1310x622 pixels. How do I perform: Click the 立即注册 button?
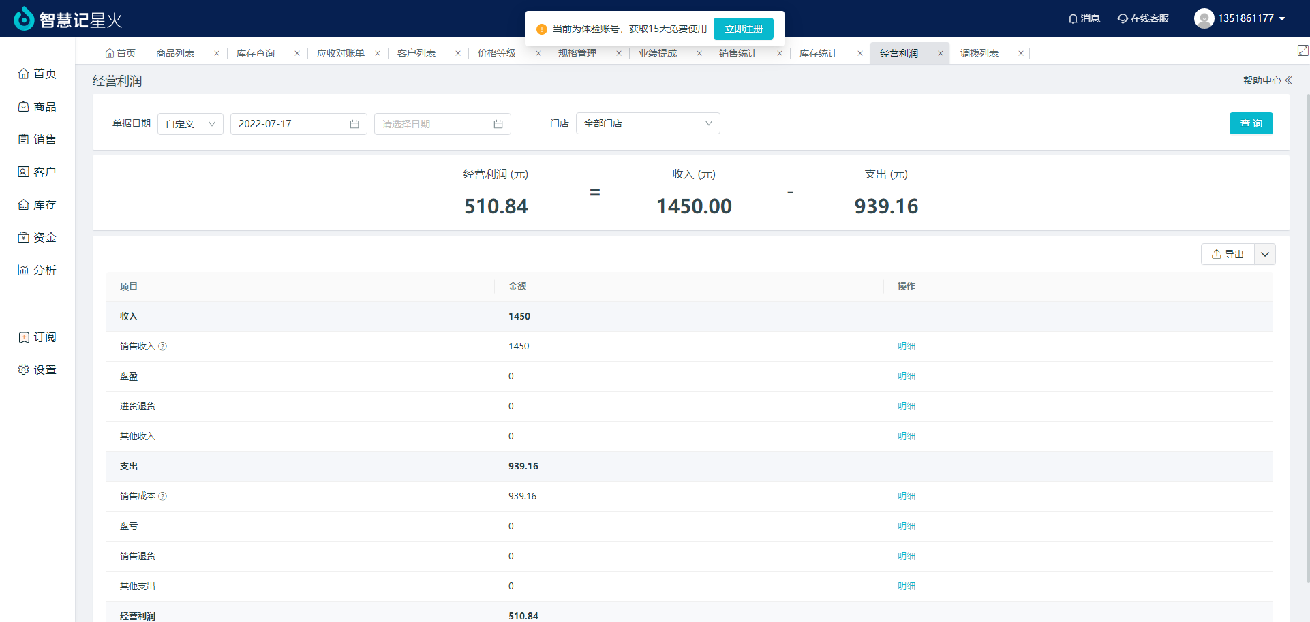(x=744, y=29)
